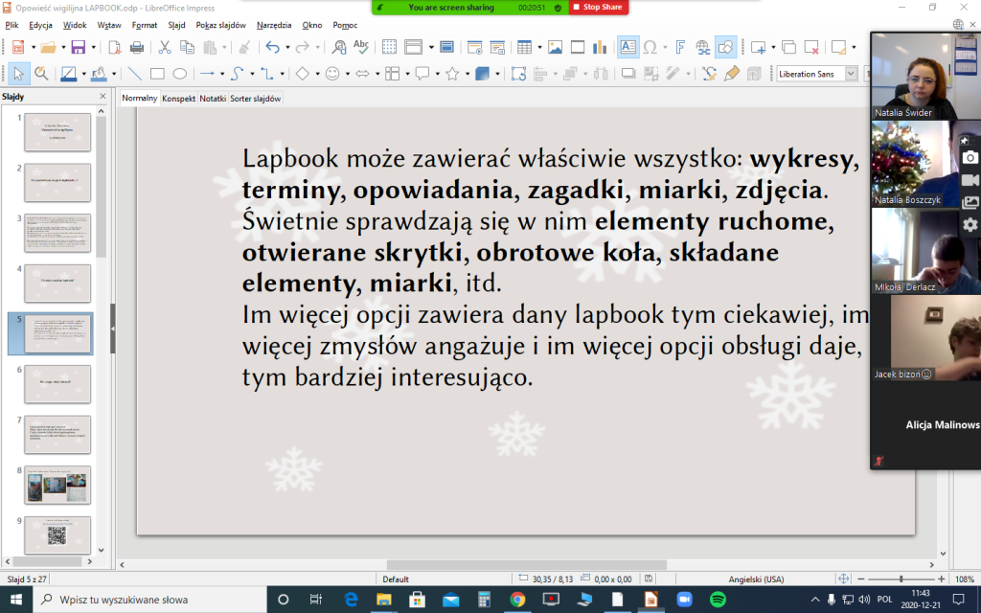Image resolution: width=981 pixels, height=613 pixels.
Task: Select the Rectangle drawing tool
Action: pyautogui.click(x=157, y=74)
